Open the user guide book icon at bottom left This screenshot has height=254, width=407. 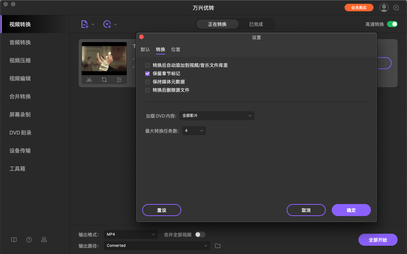click(14, 239)
